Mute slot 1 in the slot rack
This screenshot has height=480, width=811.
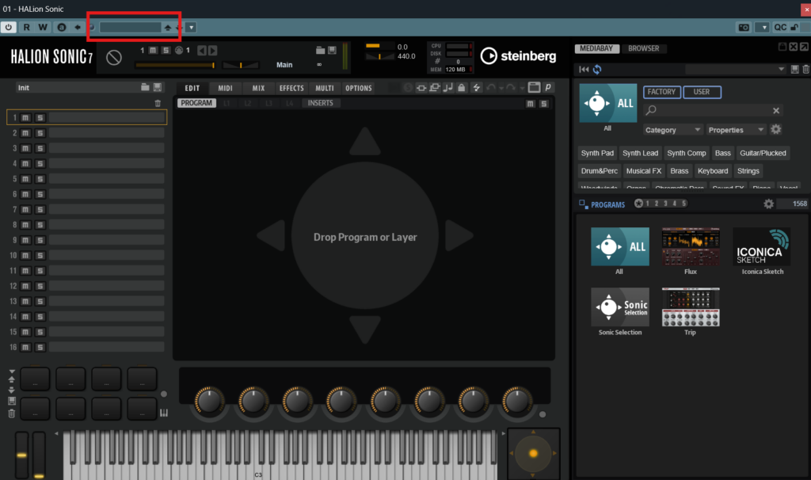click(25, 118)
